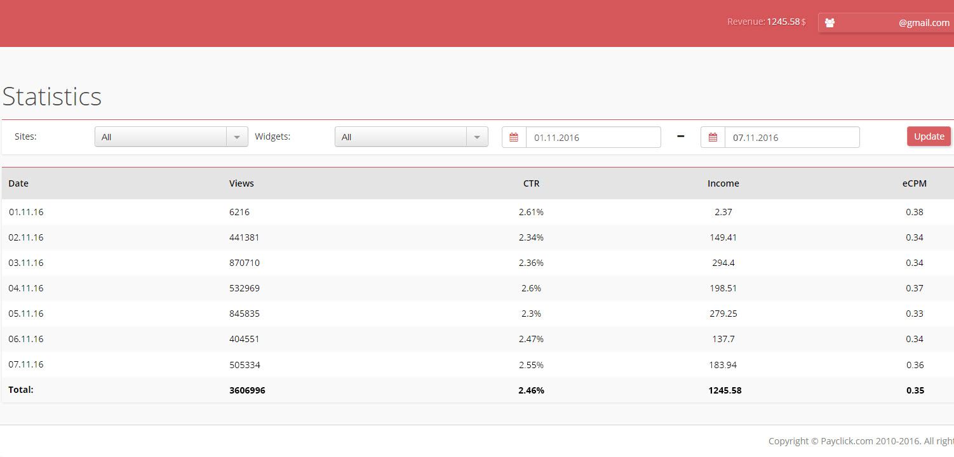
Task: Click the income value 294.4
Action: pyautogui.click(x=723, y=263)
